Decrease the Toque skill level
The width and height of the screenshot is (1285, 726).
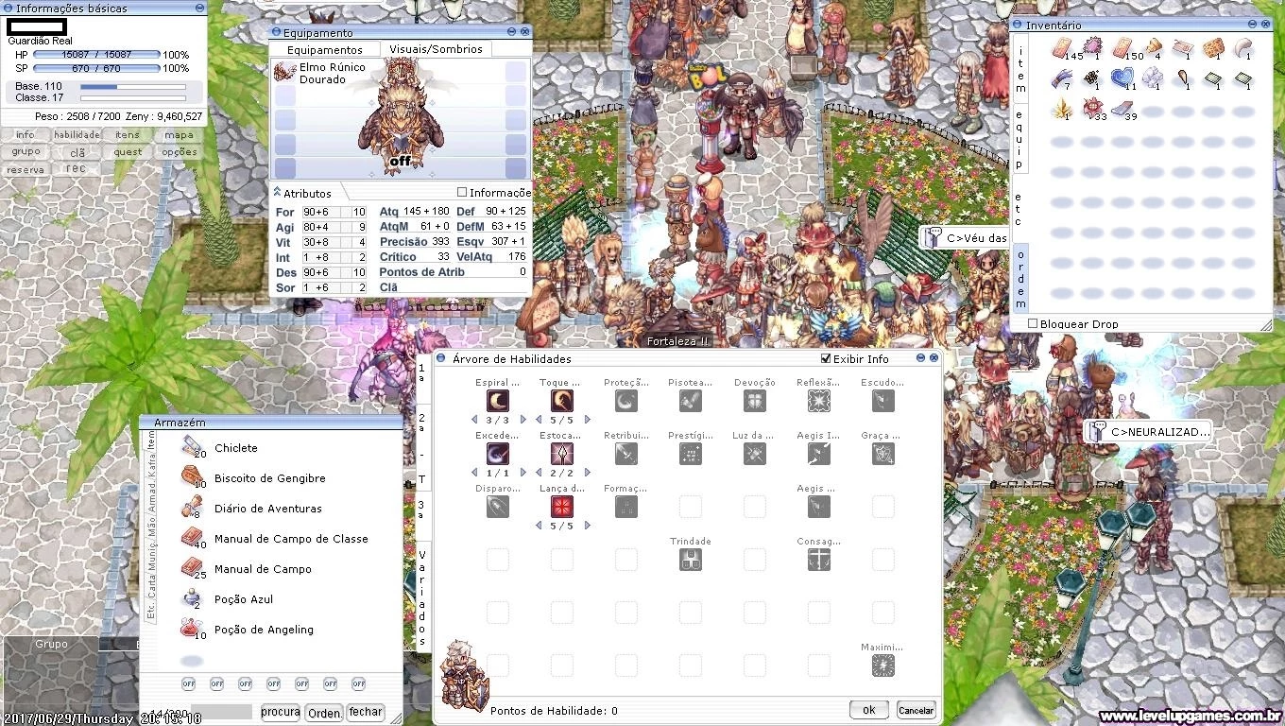click(x=539, y=420)
